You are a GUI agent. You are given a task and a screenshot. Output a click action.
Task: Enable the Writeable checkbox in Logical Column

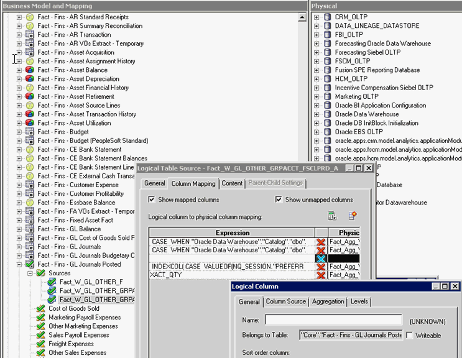click(x=409, y=336)
